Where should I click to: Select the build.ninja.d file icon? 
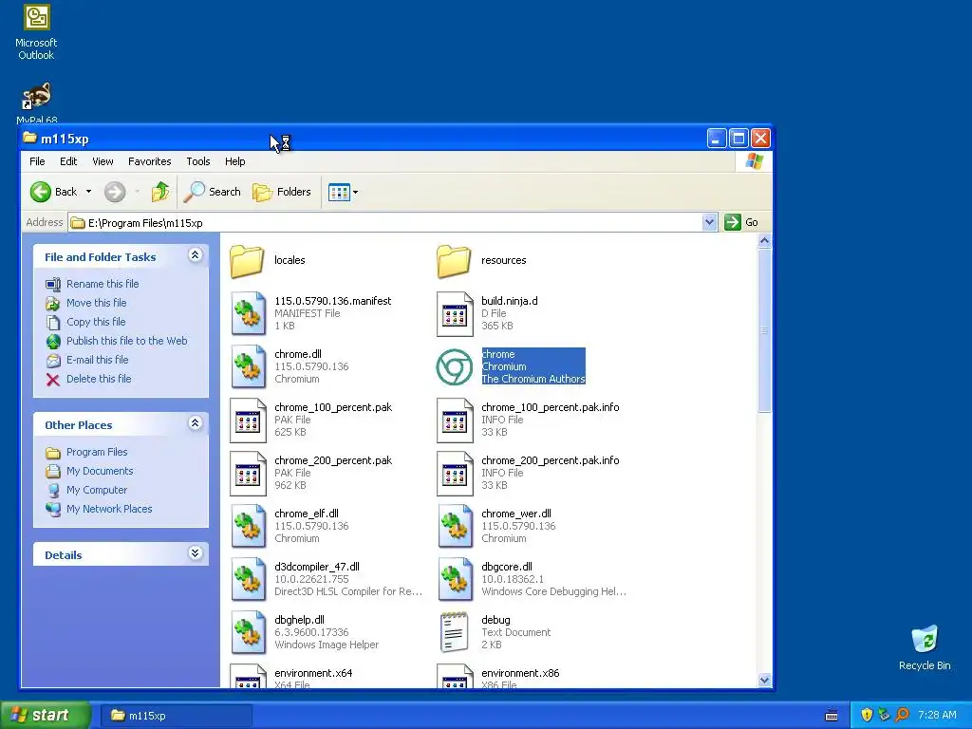[x=455, y=314]
